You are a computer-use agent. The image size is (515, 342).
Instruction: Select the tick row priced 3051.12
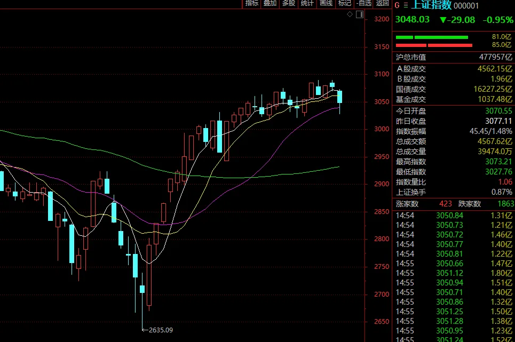[454, 273]
